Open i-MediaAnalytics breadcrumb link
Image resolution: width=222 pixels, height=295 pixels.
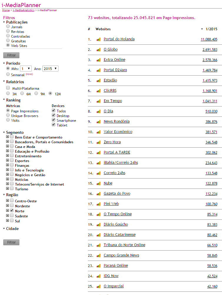point(24,10)
